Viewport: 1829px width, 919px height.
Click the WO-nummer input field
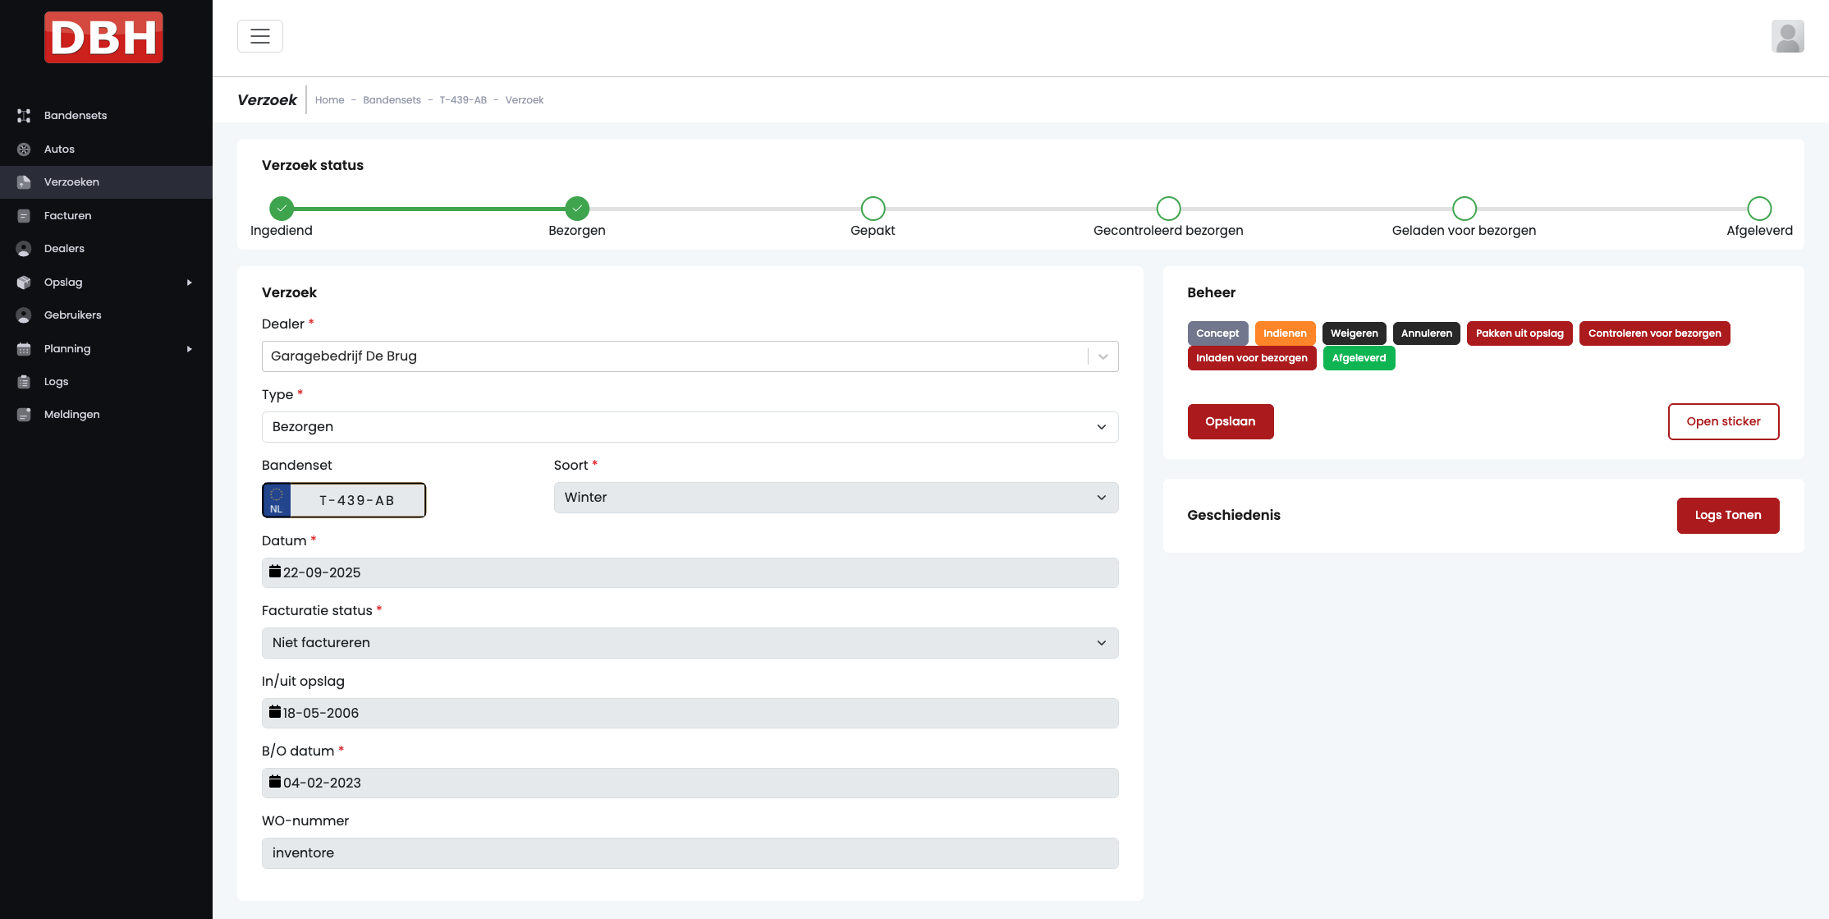[690, 853]
